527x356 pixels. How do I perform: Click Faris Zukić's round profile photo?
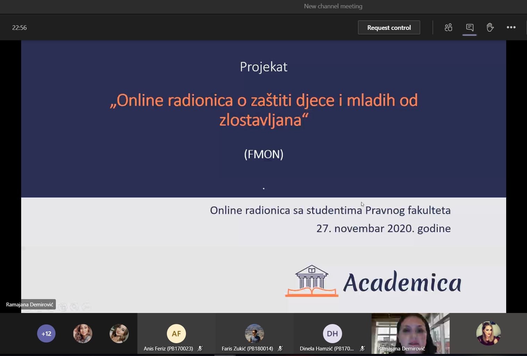click(254, 333)
